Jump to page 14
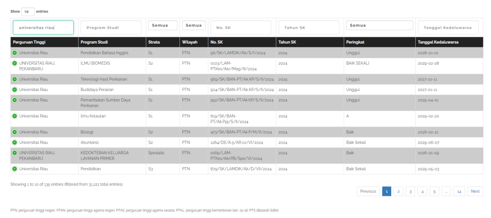 [x=459, y=191]
